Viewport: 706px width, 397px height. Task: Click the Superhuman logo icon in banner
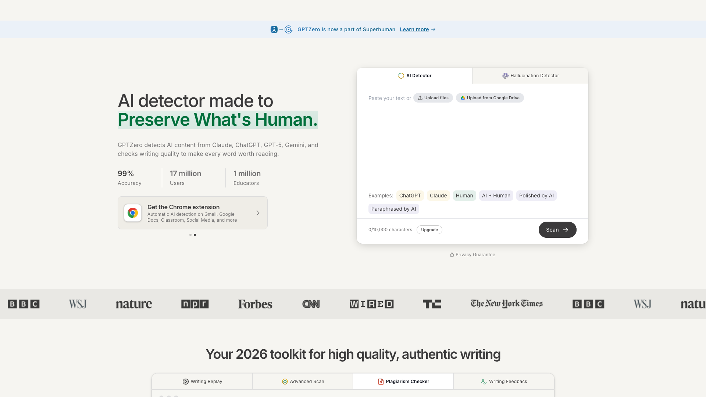(274, 29)
